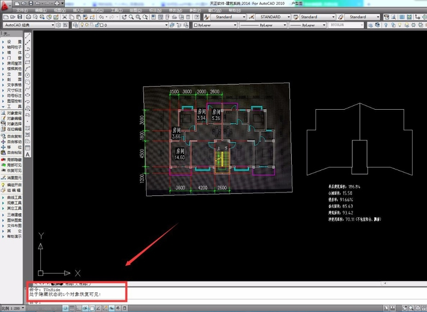Select the 自由复制 (free copy) tool
This screenshot has width=427, height=312.
[14, 136]
